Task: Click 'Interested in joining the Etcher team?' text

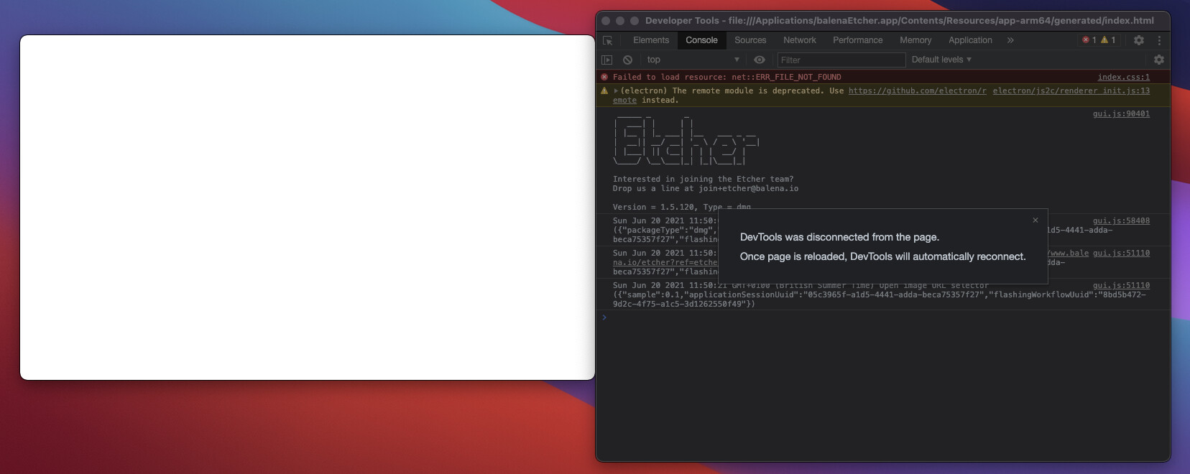Action: click(703, 179)
